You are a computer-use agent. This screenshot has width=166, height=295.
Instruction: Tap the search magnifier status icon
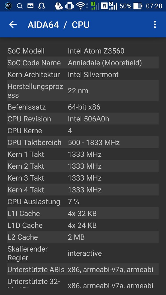pyautogui.click(x=19, y=6)
